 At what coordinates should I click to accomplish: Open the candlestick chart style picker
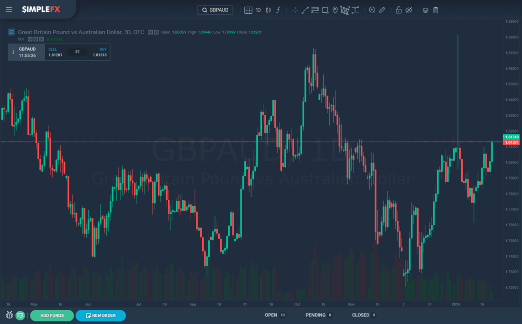(268, 10)
